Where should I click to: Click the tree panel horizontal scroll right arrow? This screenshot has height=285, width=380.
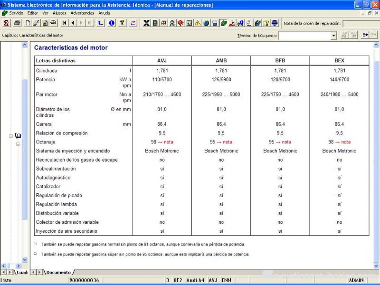[x=19, y=266]
